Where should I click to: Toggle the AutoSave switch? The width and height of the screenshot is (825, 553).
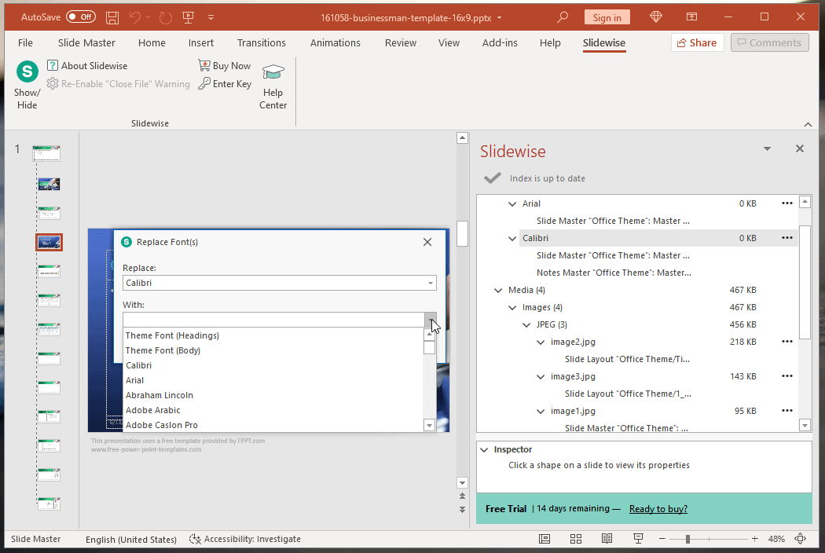click(x=80, y=17)
